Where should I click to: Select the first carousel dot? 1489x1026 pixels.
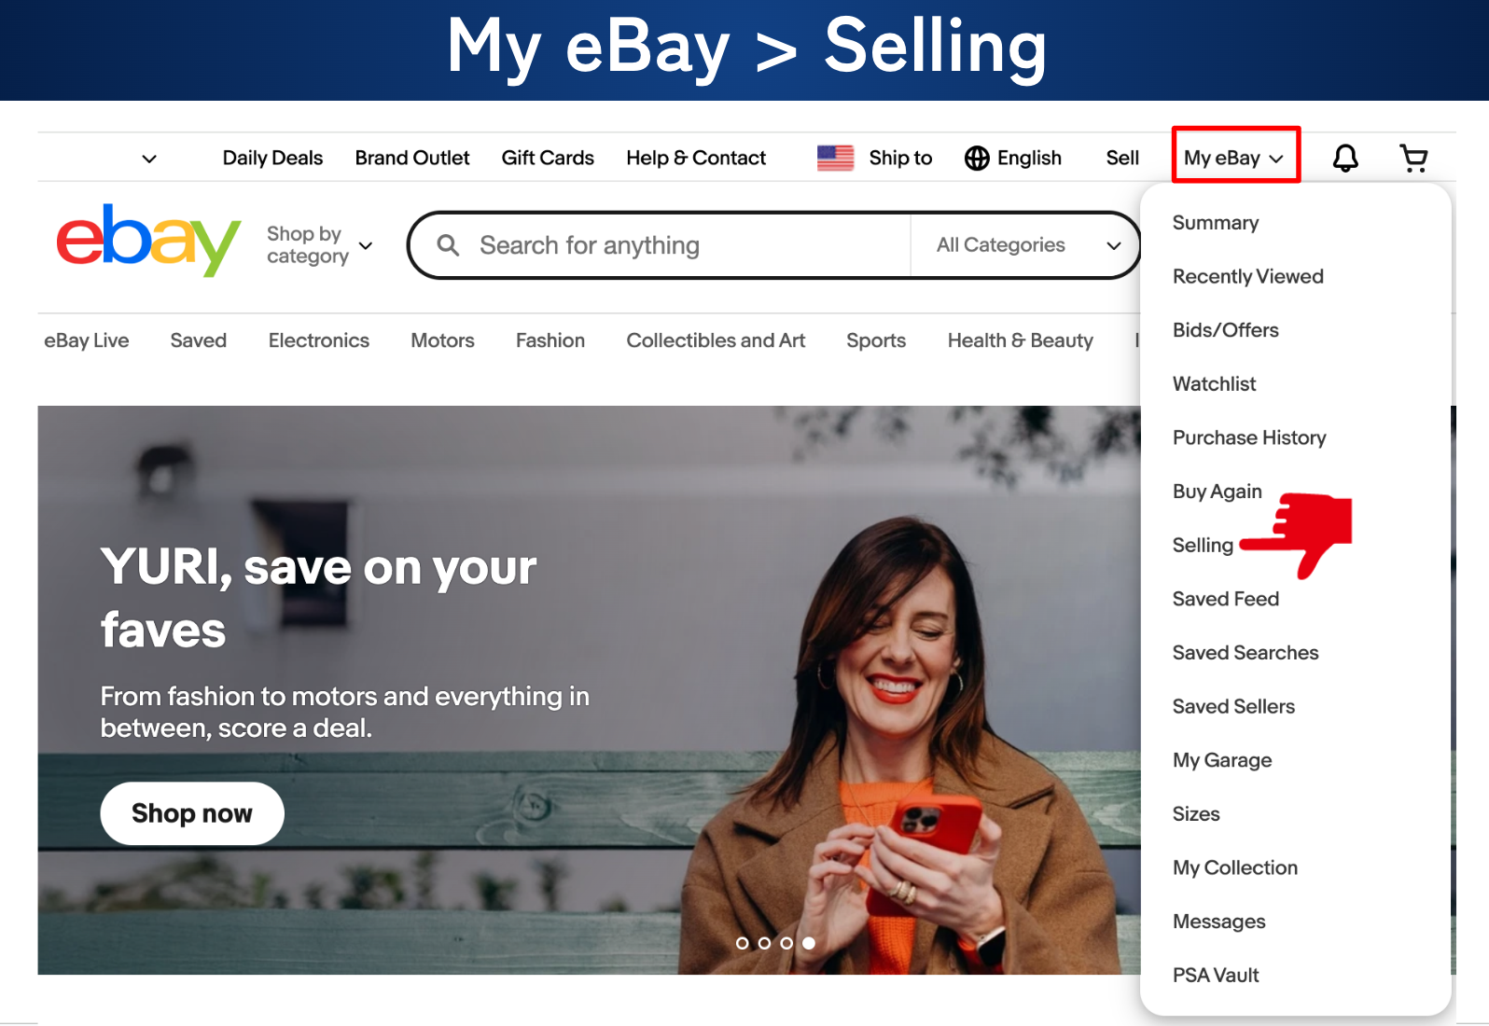[x=743, y=943]
